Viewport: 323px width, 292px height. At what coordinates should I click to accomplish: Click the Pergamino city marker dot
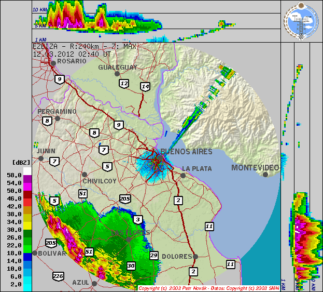point(58,118)
